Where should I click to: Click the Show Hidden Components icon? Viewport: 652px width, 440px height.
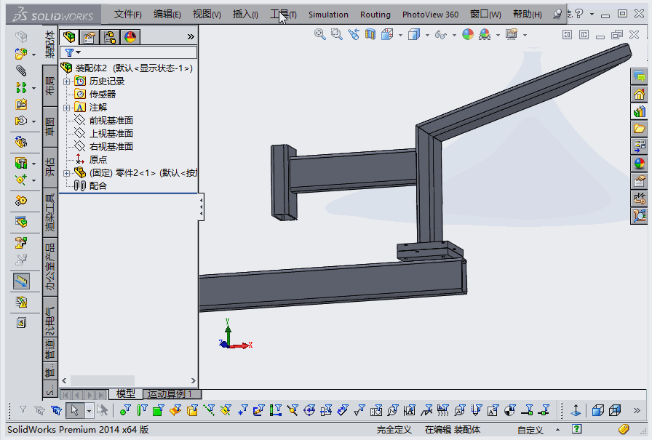[x=21, y=142]
